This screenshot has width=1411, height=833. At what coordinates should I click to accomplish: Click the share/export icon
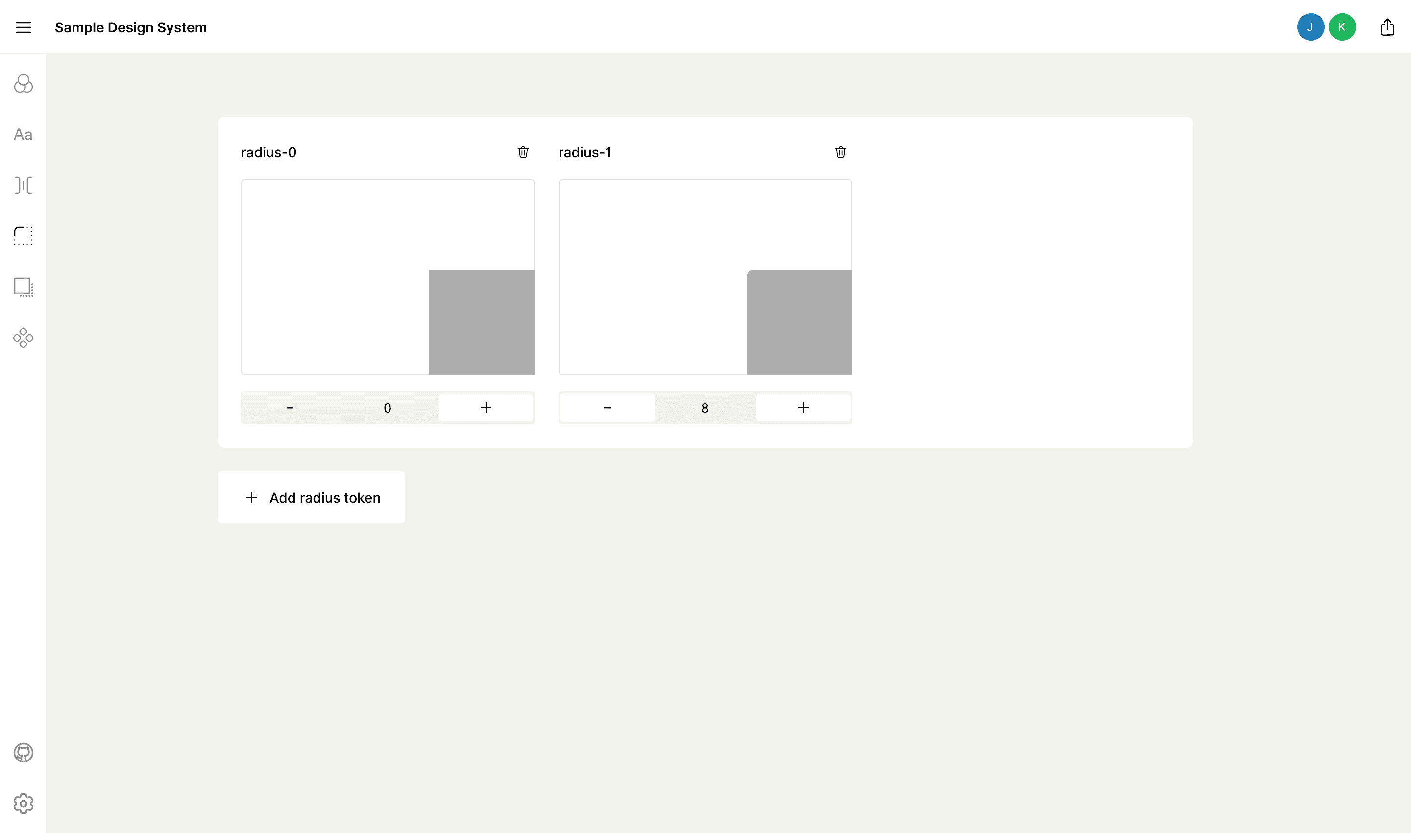click(1387, 27)
